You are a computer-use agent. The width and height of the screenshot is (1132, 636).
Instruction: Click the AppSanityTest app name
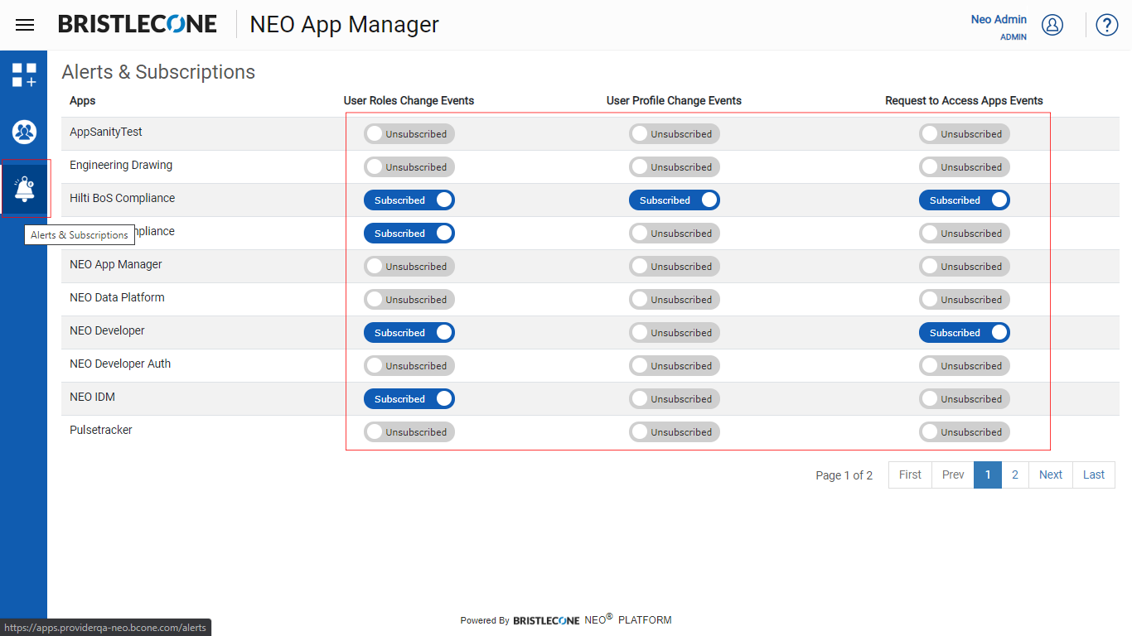click(106, 132)
